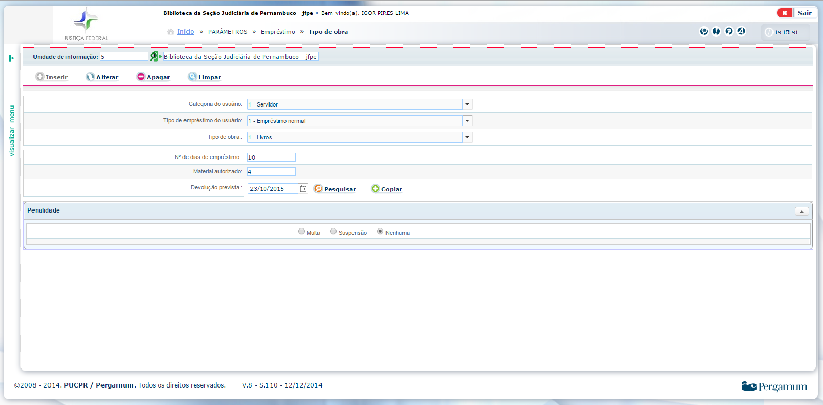Open the Categoria do usuário dropdown
Image resolution: width=823 pixels, height=405 pixels.
(x=467, y=104)
